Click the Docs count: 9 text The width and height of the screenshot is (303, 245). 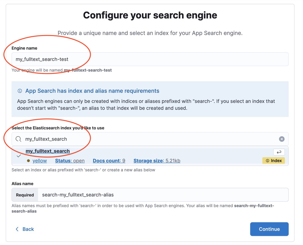109,161
